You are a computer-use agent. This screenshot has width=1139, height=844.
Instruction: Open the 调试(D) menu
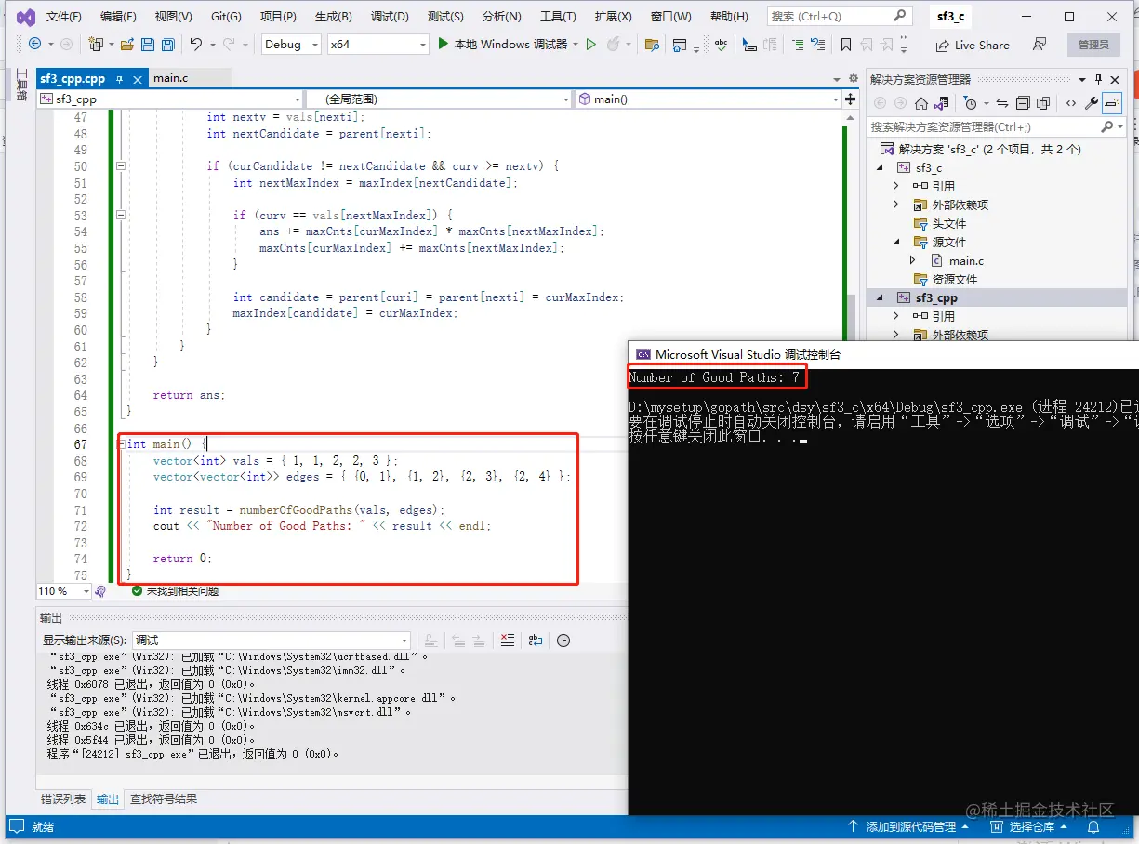tap(390, 17)
